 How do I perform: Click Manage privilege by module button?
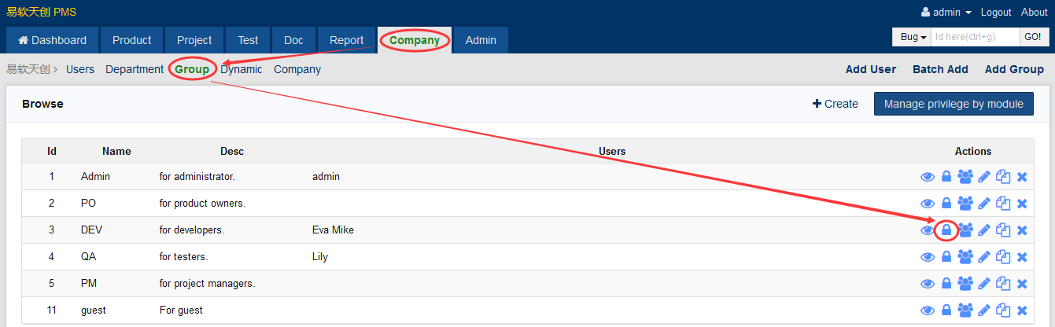click(x=954, y=104)
